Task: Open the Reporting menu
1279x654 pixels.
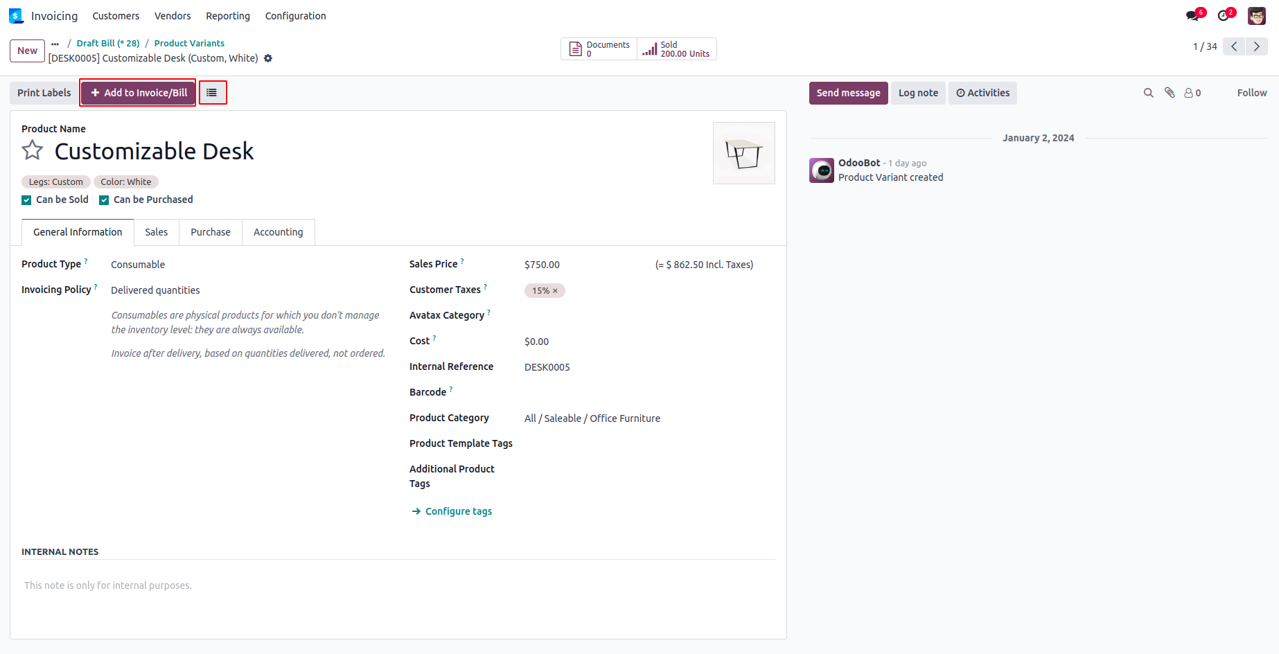Action: pos(228,16)
